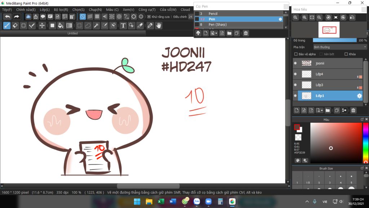Open the Tệp(F) menu
Viewport: 369px width, 208px height.
coord(7,10)
